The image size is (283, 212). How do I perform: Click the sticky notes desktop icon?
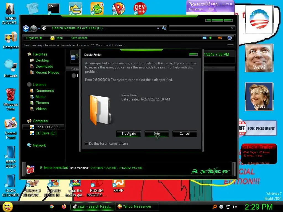pyautogui.click(x=32, y=9)
